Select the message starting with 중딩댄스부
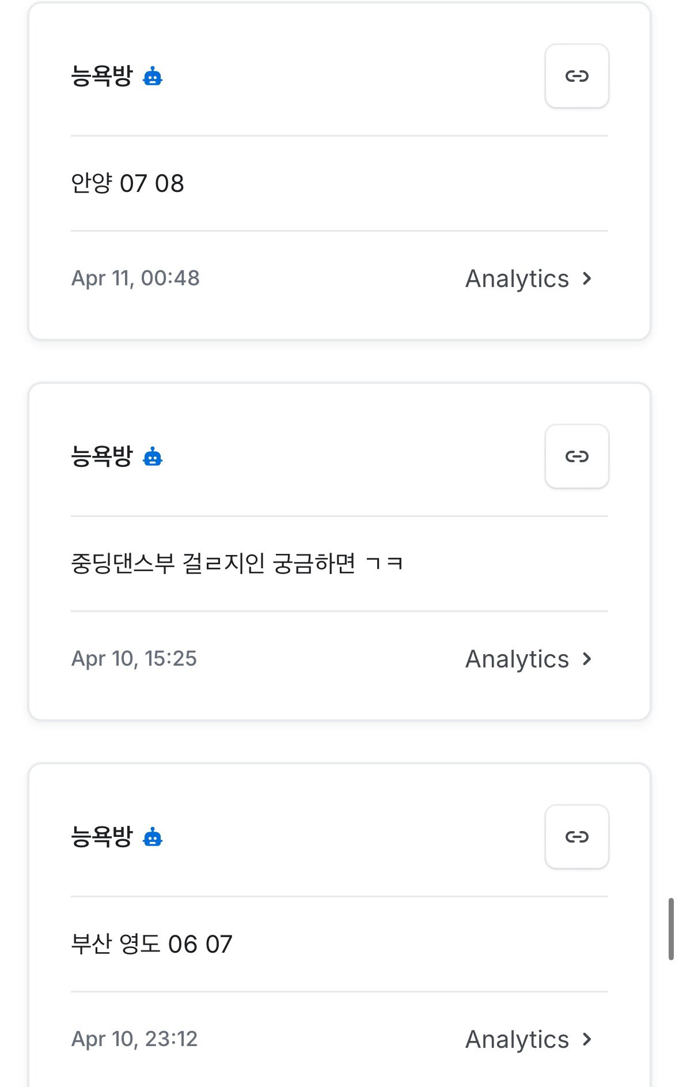 pyautogui.click(x=237, y=564)
